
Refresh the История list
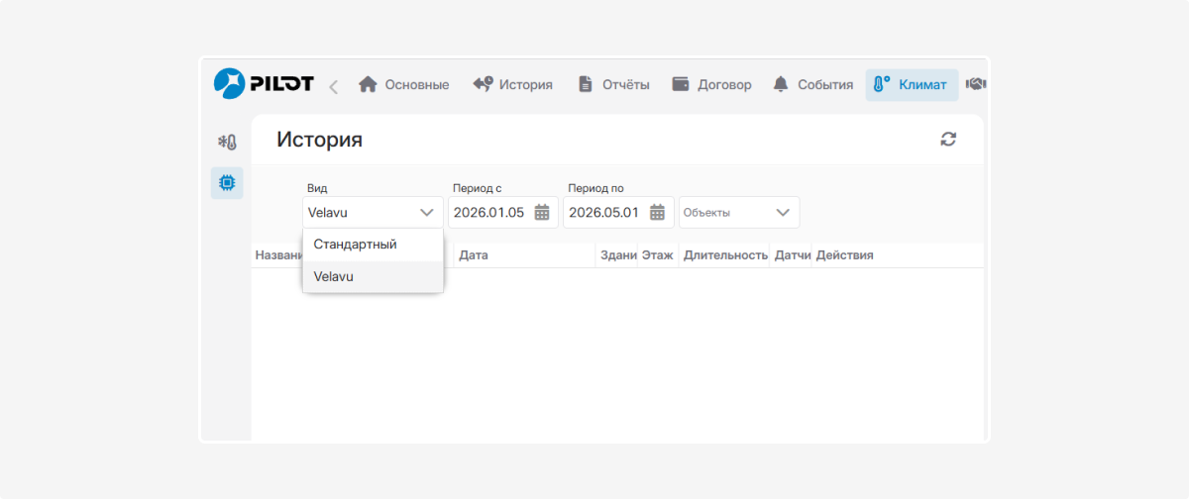[x=948, y=140]
